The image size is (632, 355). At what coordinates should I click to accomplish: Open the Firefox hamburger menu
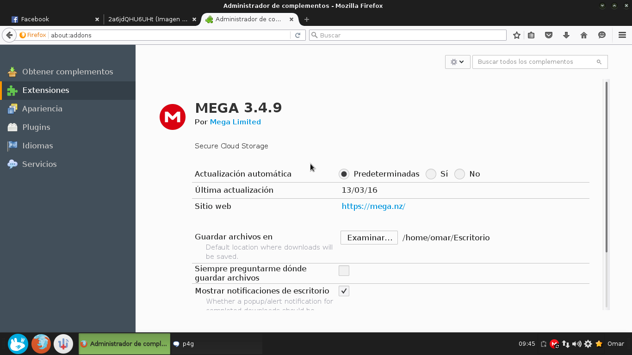(622, 35)
